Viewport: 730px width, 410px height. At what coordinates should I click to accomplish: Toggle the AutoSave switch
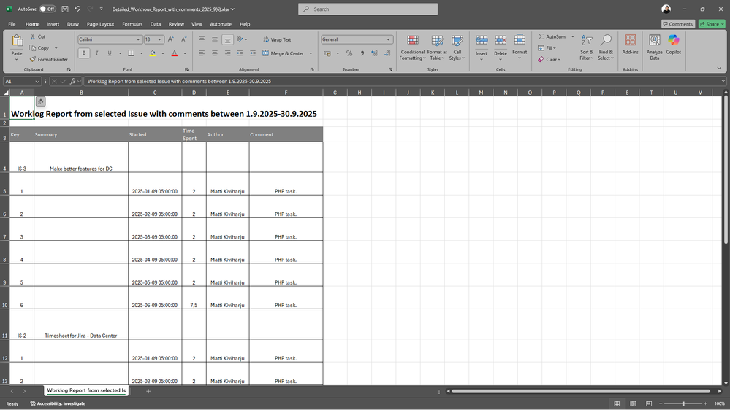(x=47, y=9)
